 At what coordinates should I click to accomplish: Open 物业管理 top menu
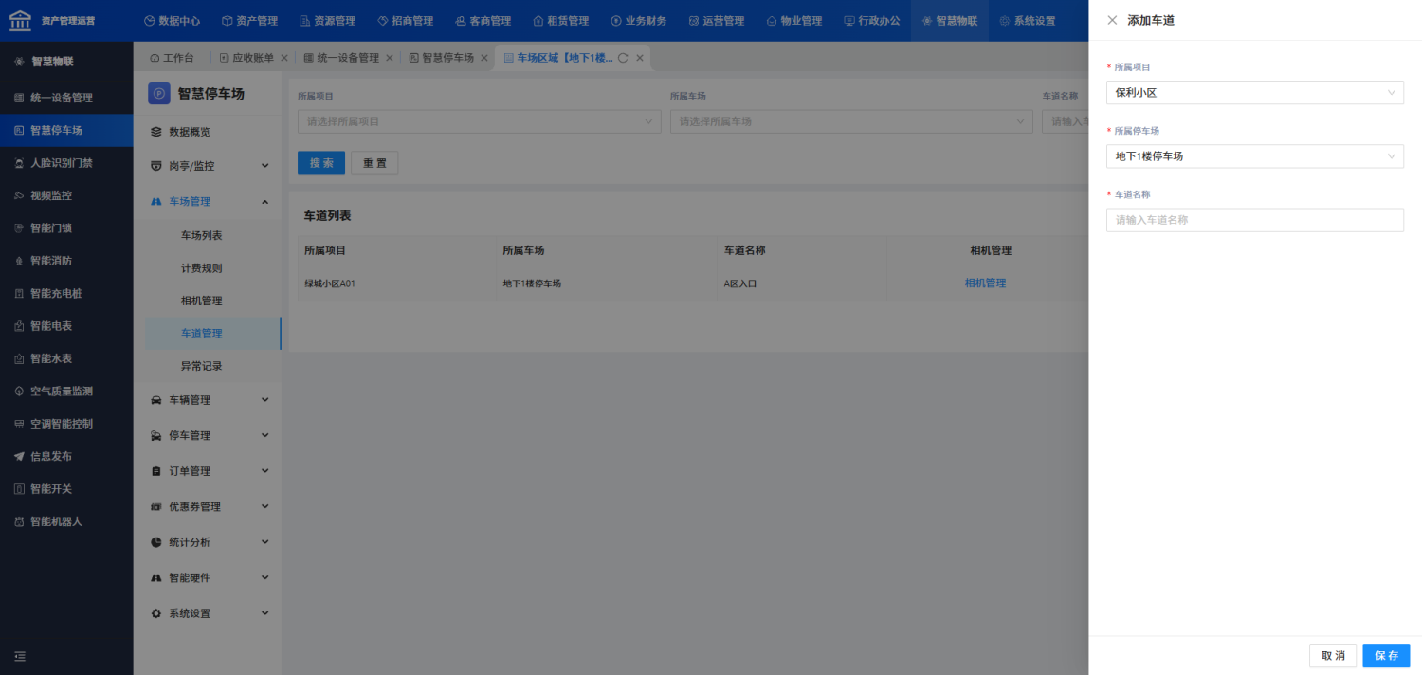click(793, 21)
